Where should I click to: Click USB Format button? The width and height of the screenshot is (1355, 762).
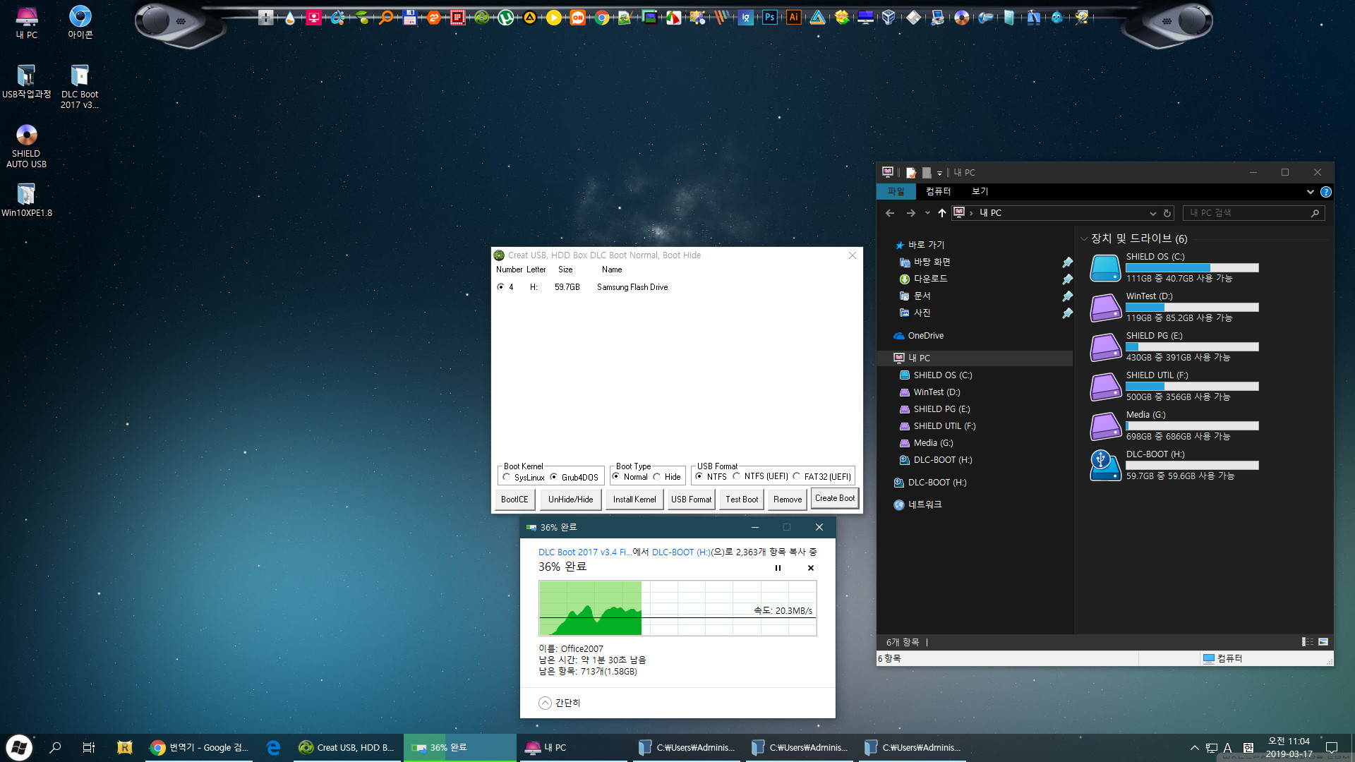(x=691, y=500)
